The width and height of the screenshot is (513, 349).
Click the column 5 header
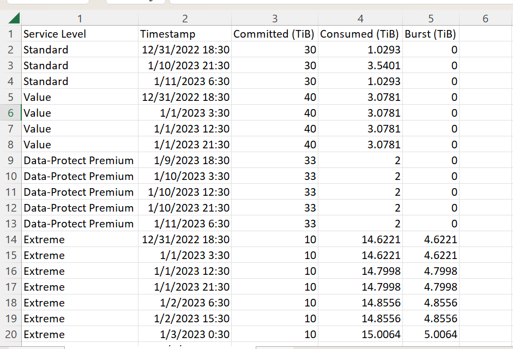click(x=431, y=19)
